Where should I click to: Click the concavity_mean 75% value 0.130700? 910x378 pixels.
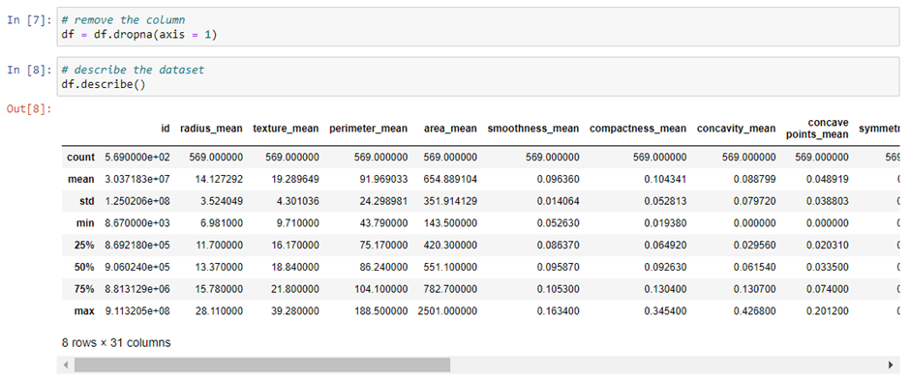tap(754, 289)
